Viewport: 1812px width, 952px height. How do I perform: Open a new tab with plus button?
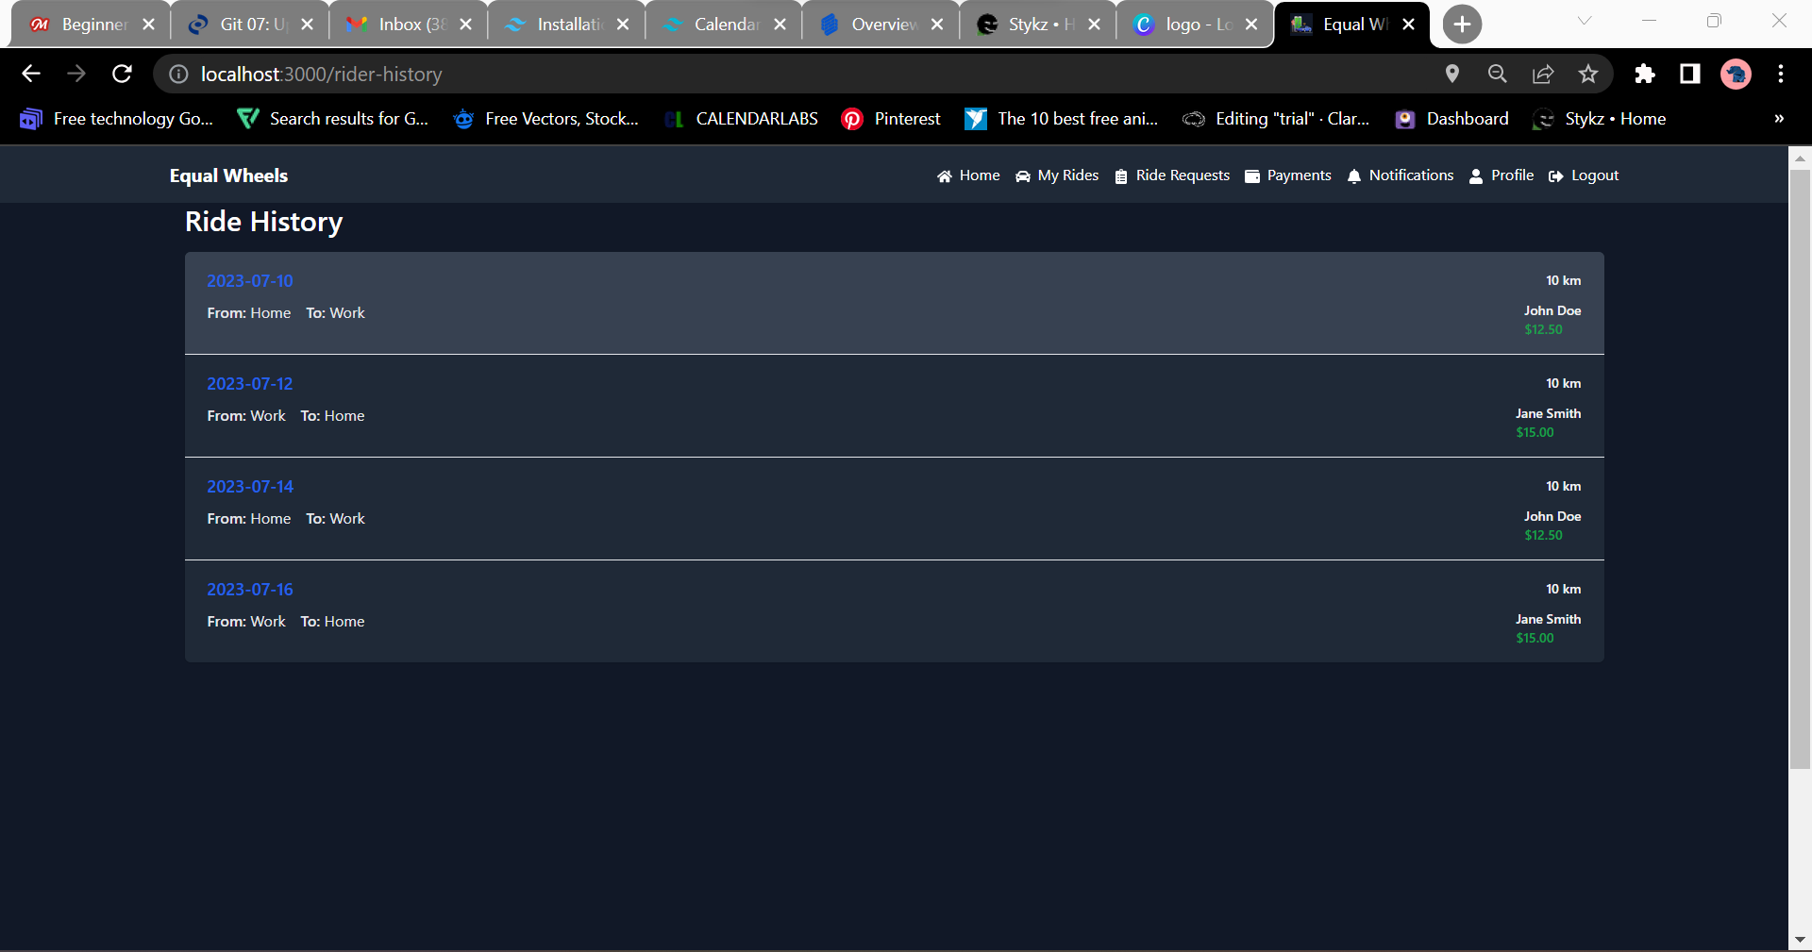1462,25
